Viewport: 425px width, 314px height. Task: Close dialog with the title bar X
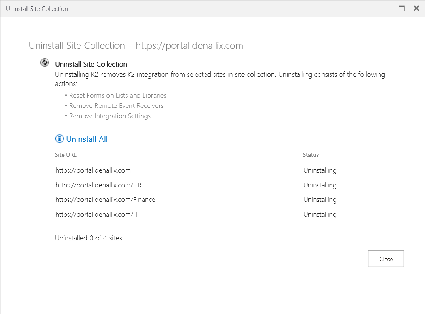416,8
